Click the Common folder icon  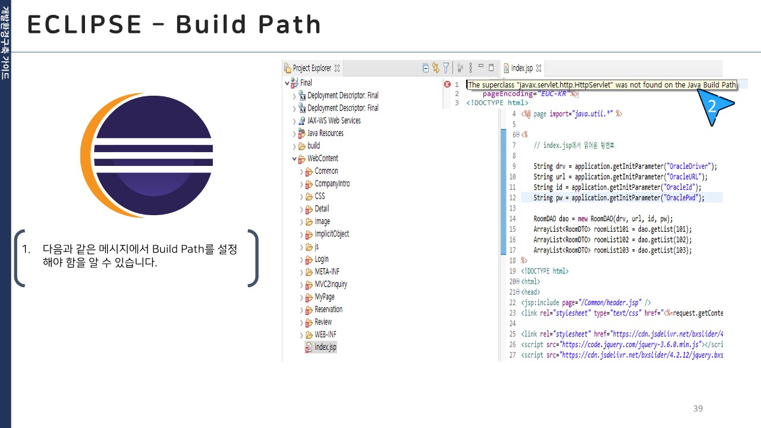309,171
